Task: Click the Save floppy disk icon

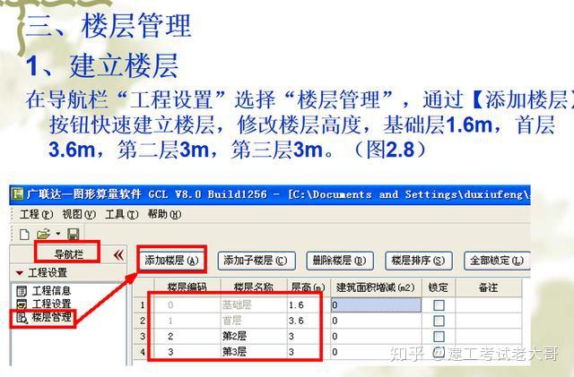Action: pos(74,235)
